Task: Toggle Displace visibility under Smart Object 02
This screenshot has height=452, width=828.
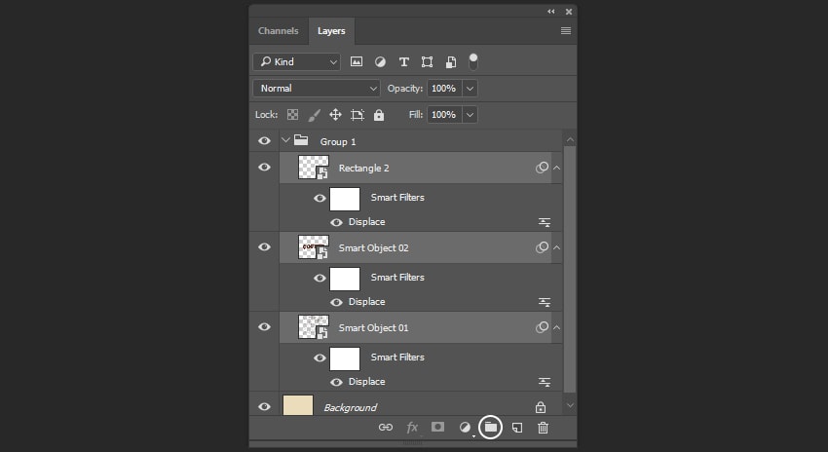Action: pos(336,302)
